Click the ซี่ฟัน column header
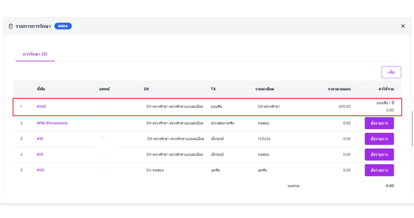 pyautogui.click(x=41, y=89)
